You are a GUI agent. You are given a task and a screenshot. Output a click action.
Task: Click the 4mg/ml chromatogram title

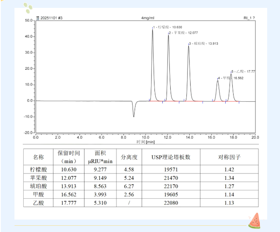click(x=147, y=18)
